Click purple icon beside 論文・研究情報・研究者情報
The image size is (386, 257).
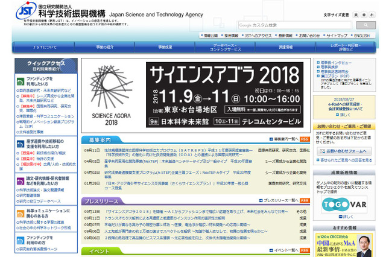(21, 181)
